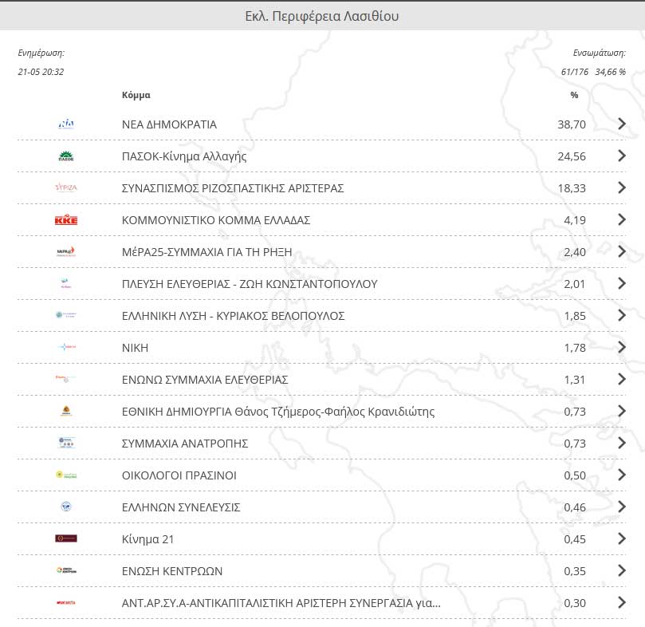Expand the ΕΝΩΝΩ ΣΥΜΜΑΧΙΑ ΕΛΕΥΘΕΡΙΑΣ chevron

pos(622,379)
